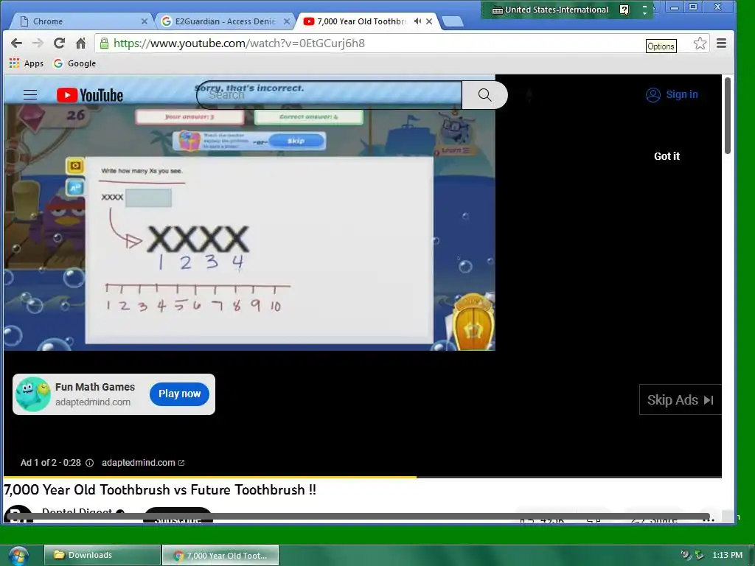Open the Windows Start menu

coord(17,555)
